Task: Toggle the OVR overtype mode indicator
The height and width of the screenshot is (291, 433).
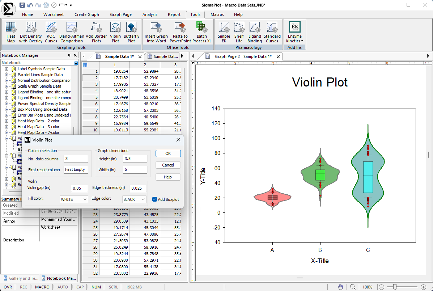Action: point(8,287)
